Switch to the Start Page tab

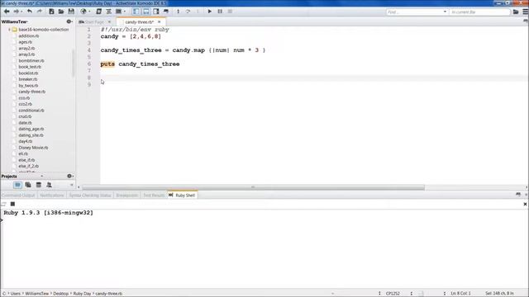(x=94, y=22)
